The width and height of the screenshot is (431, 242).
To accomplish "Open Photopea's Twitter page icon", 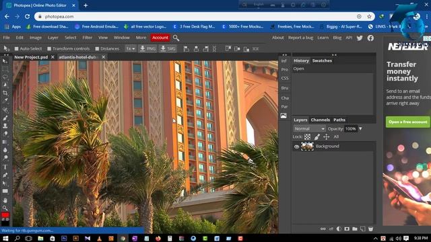I will 360,38.
